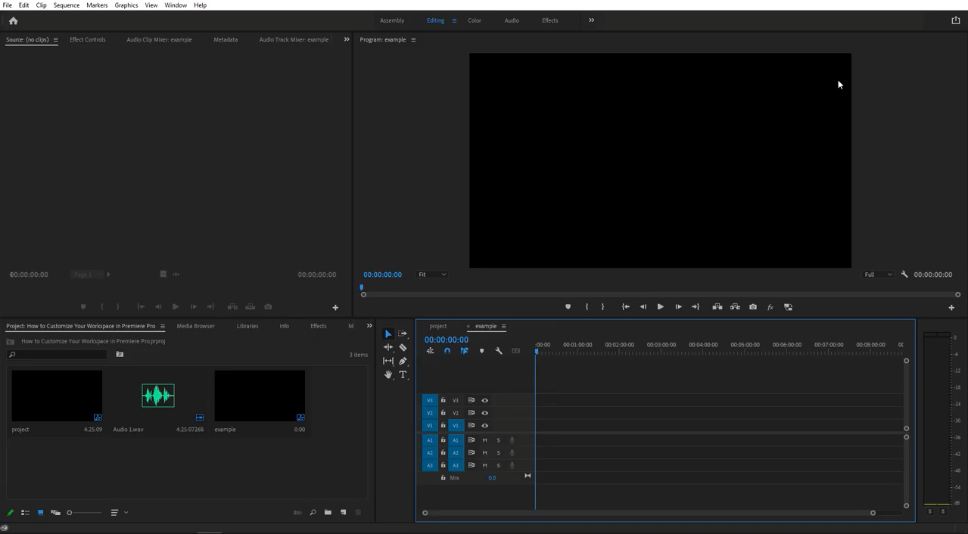Click the New Bin folder icon
968x534 pixels.
(328, 513)
